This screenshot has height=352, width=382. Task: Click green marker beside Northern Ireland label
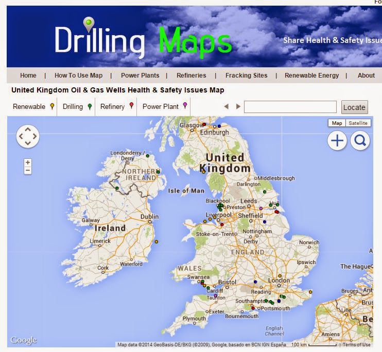point(158,172)
